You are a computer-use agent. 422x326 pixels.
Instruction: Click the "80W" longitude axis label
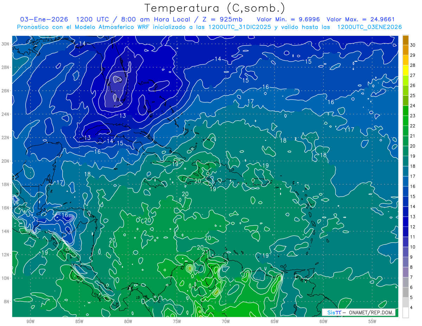click(128, 321)
